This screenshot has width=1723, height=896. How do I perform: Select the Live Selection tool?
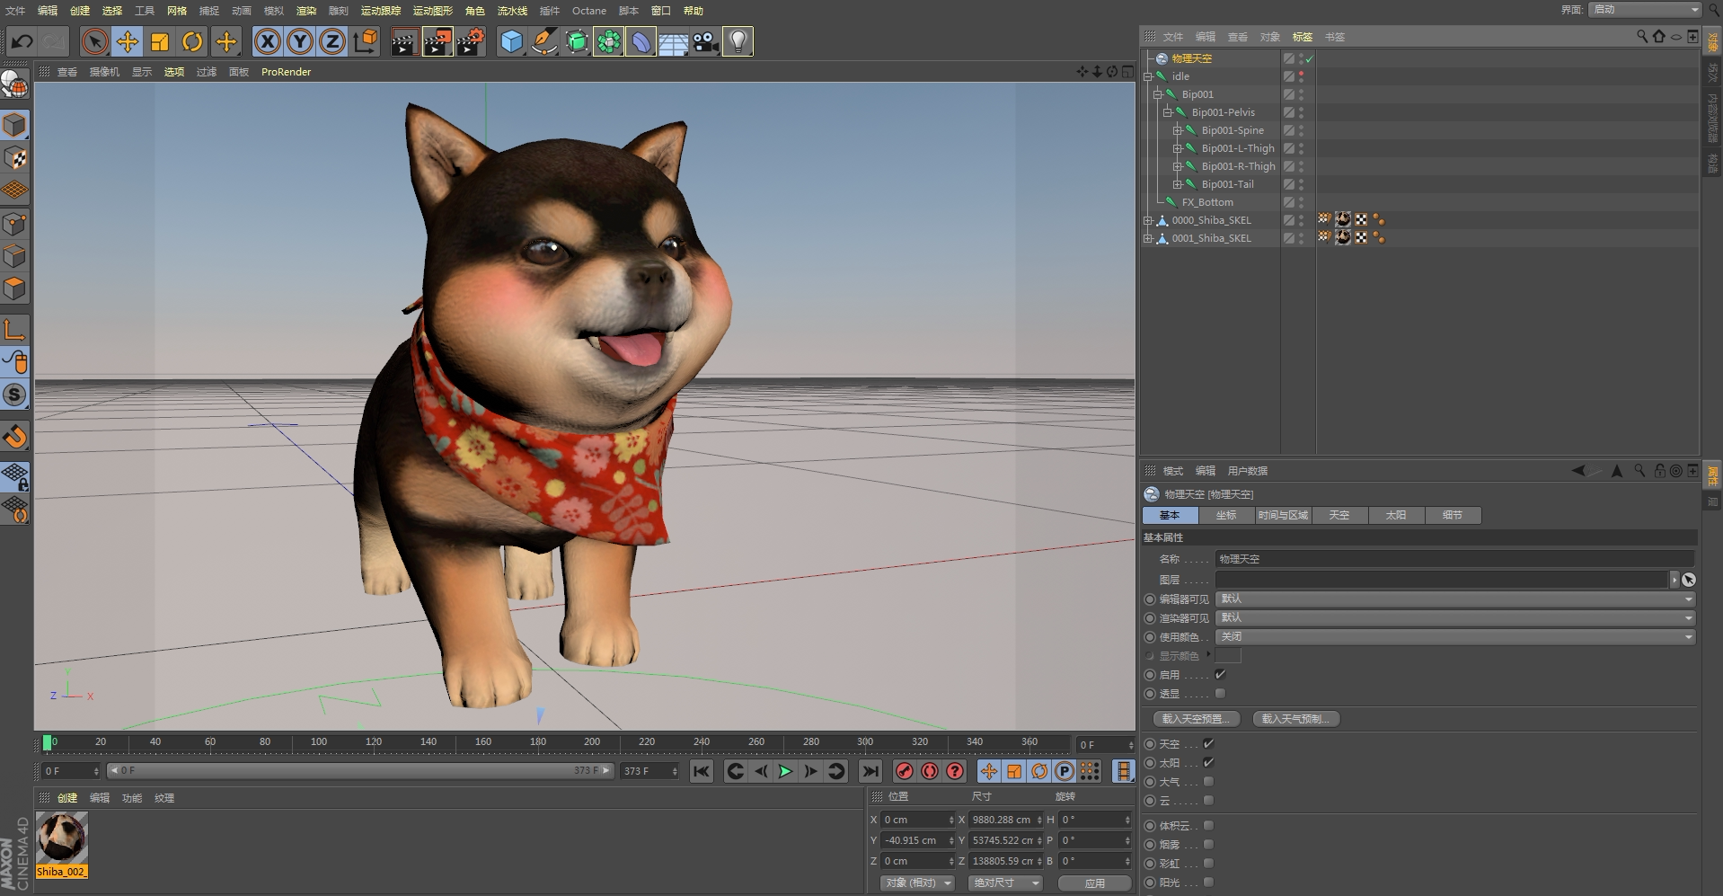click(x=94, y=41)
